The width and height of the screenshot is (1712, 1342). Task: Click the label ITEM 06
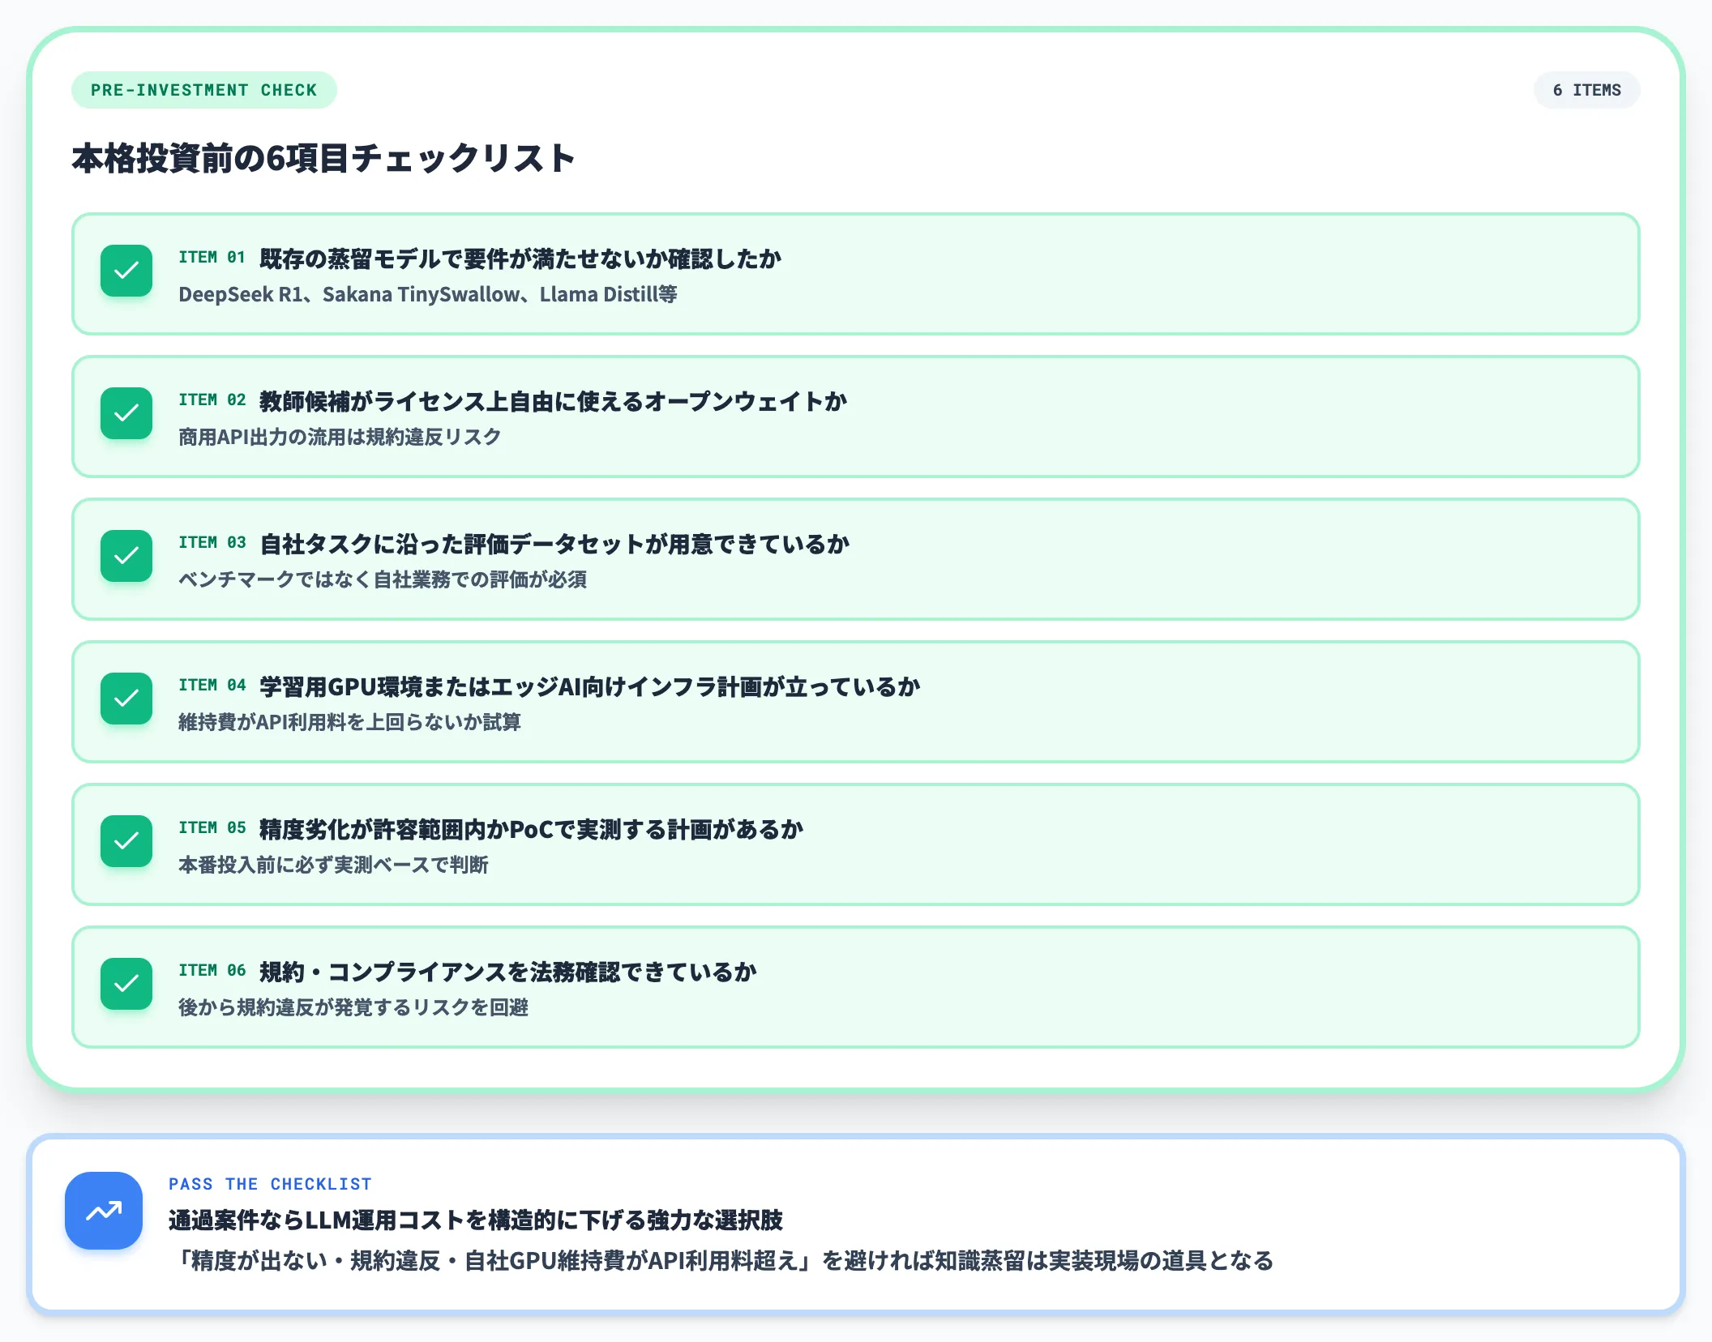[212, 971]
